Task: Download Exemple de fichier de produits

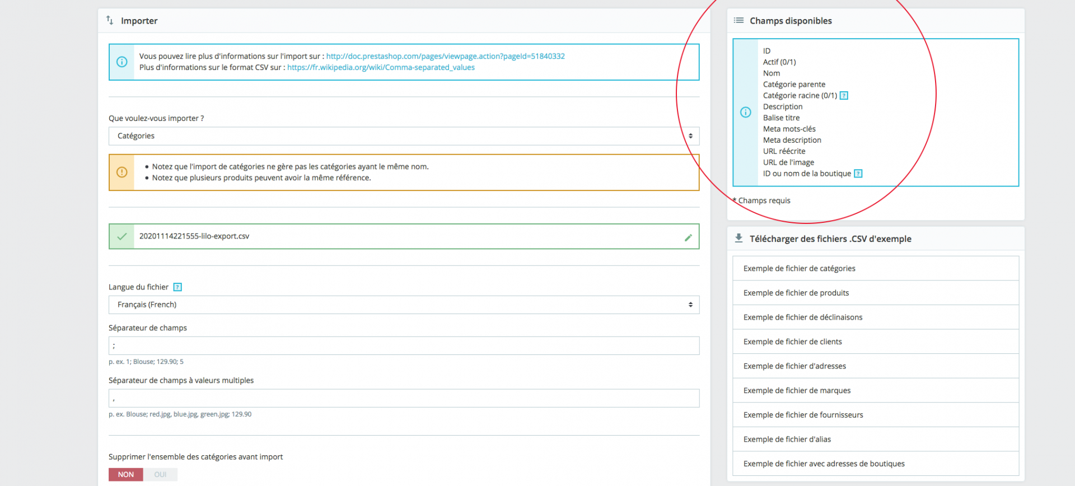Action: (875, 293)
